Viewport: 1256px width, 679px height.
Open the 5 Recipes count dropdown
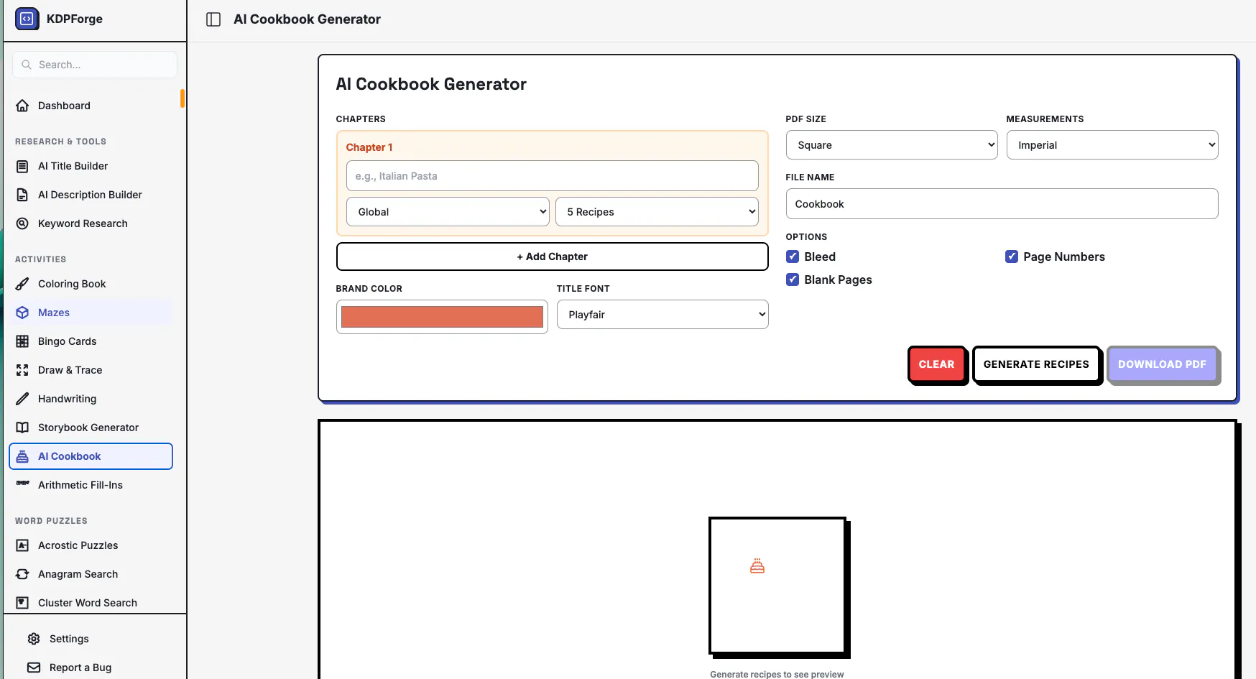[x=657, y=212]
